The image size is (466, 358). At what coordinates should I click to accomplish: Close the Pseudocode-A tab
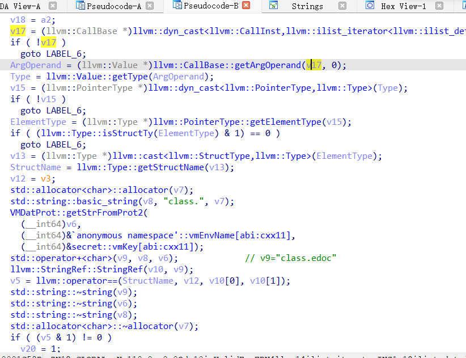tap(151, 6)
